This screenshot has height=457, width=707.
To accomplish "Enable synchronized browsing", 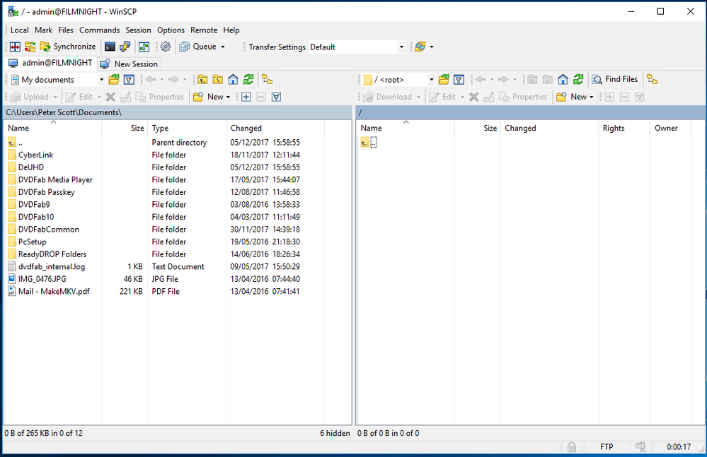I will pyautogui.click(x=266, y=79).
